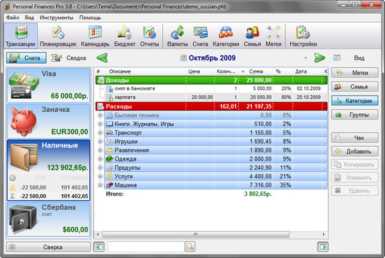Image resolution: width=385 pixels, height=258 pixels.
Task: Expand the Машина category row
Action: click(100, 185)
